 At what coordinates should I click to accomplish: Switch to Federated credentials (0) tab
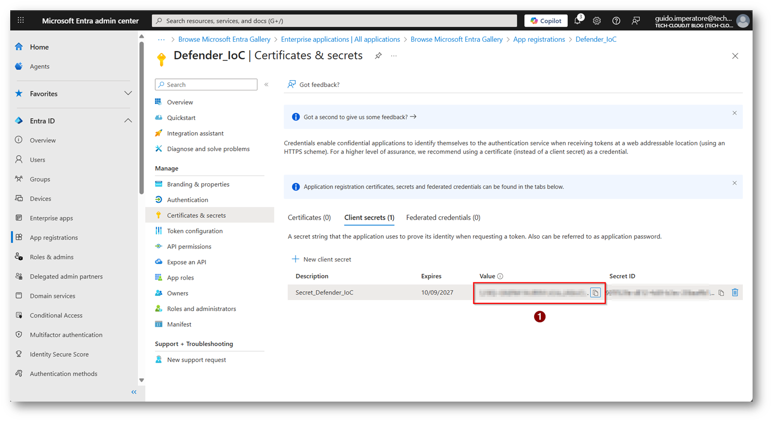[x=443, y=218]
